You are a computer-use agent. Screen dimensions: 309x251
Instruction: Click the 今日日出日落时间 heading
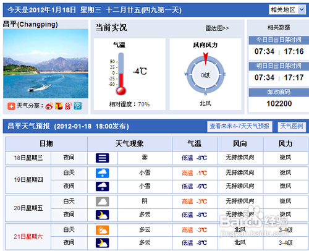click(x=279, y=40)
